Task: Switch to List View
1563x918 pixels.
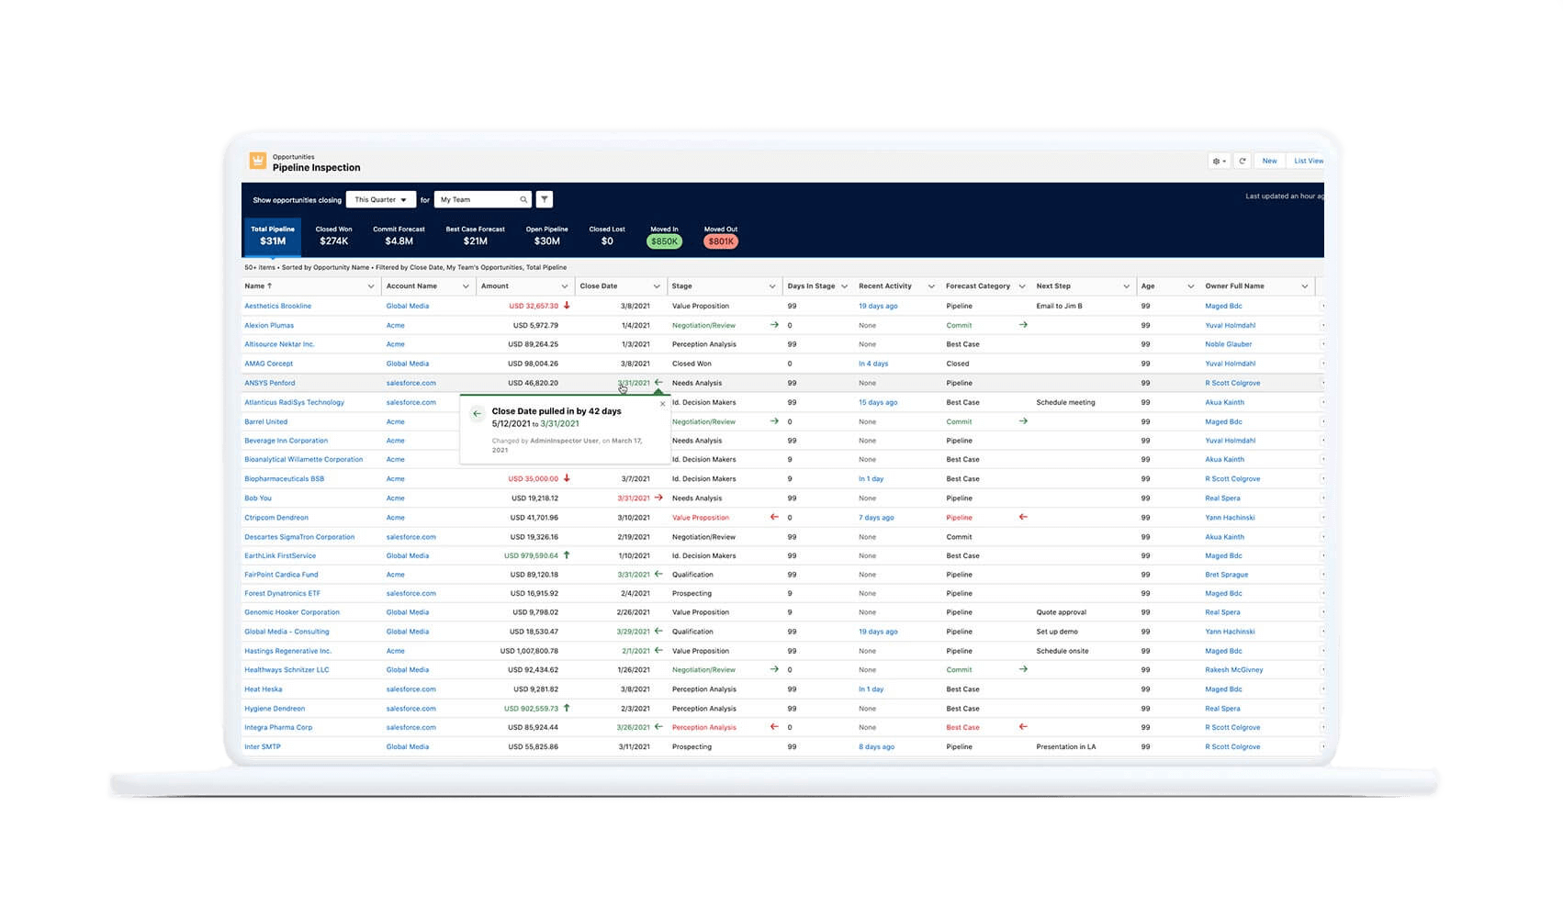Action: pos(1308,161)
